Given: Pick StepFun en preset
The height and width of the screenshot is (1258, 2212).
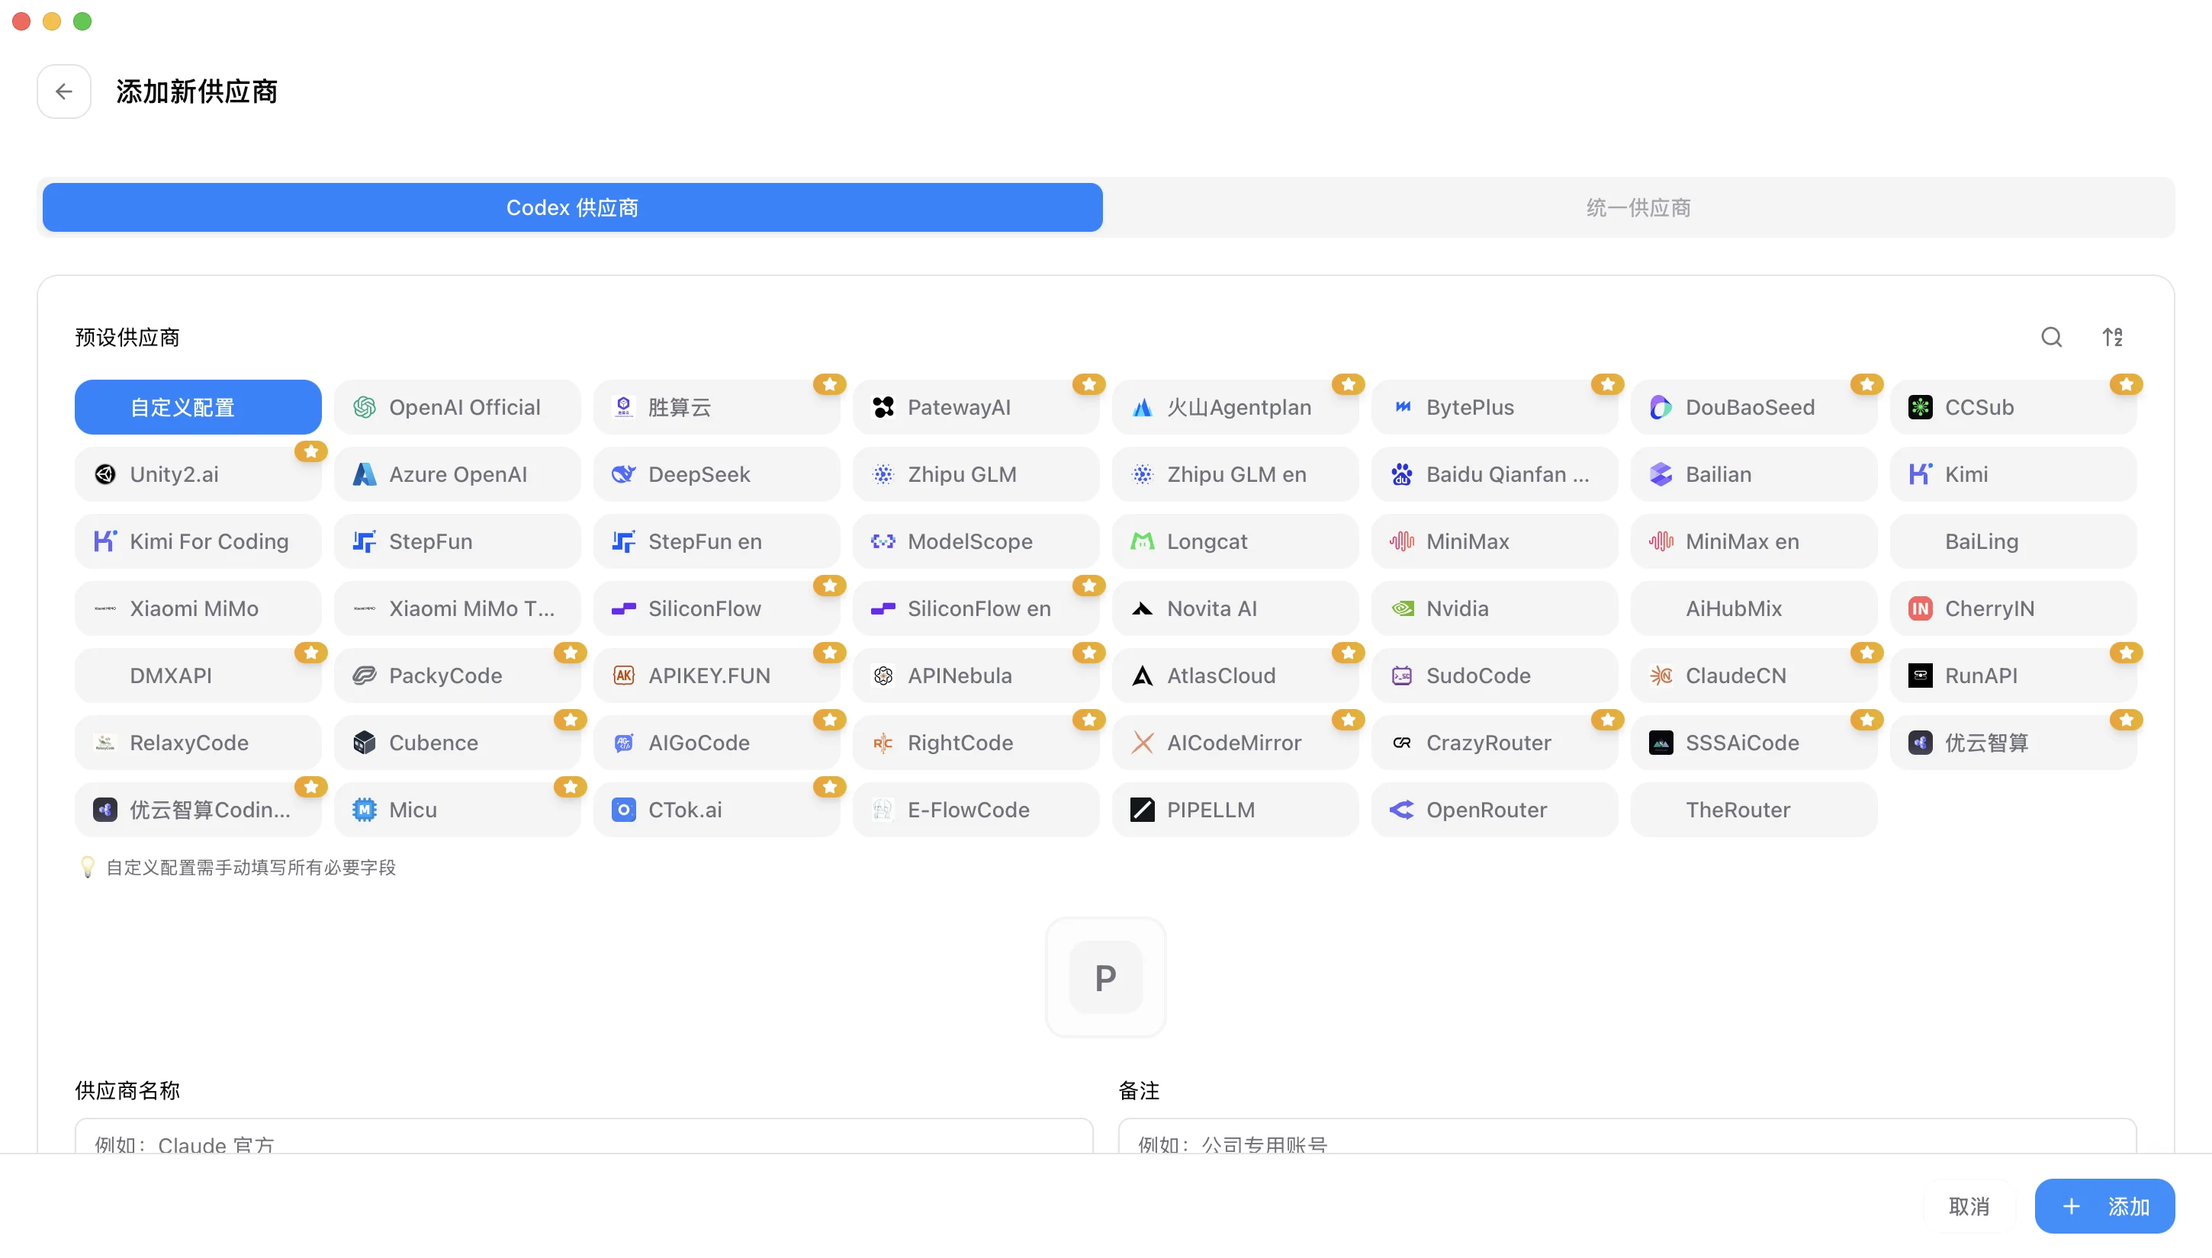Looking at the screenshot, I should point(716,542).
